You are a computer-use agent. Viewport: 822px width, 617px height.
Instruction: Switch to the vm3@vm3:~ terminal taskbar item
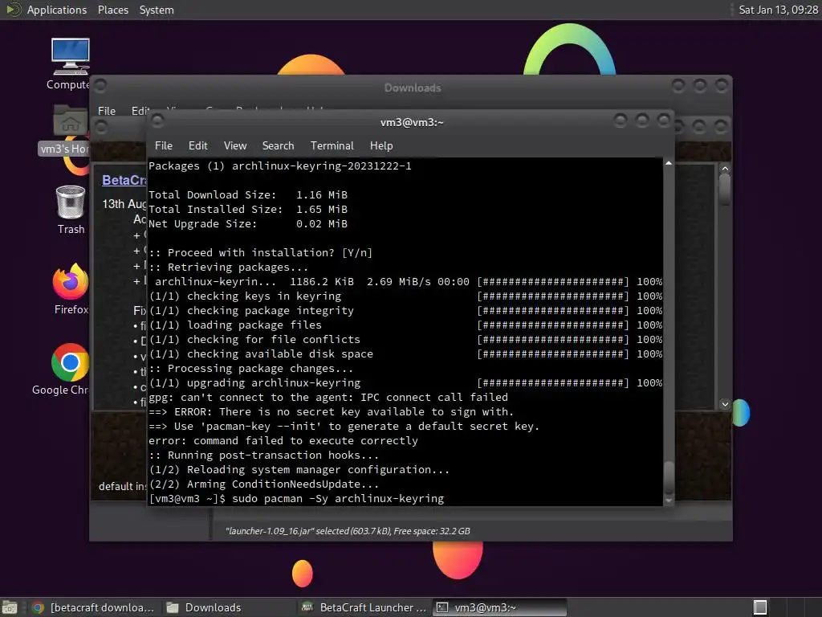click(x=499, y=607)
